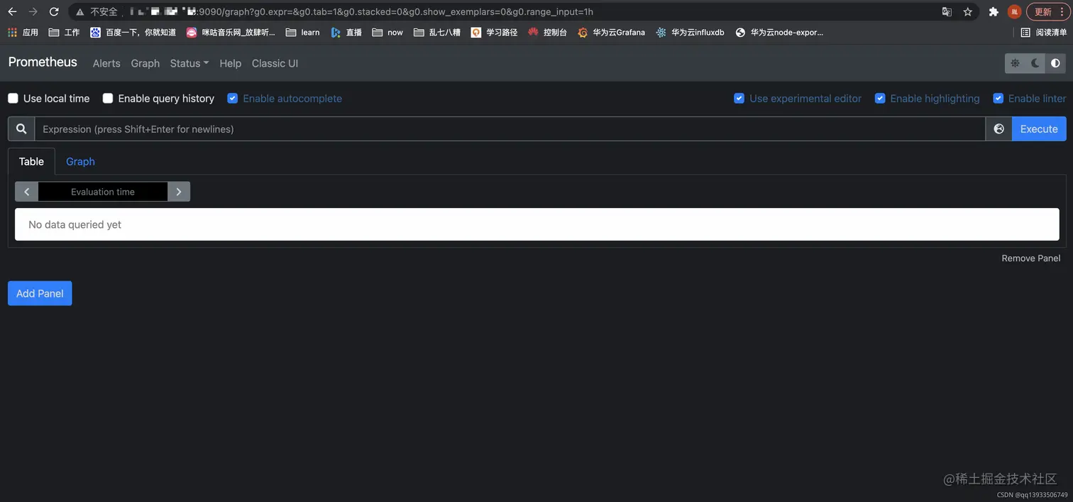Select the browser-preferred theme contrast icon
1073x502 pixels.
coord(1055,63)
